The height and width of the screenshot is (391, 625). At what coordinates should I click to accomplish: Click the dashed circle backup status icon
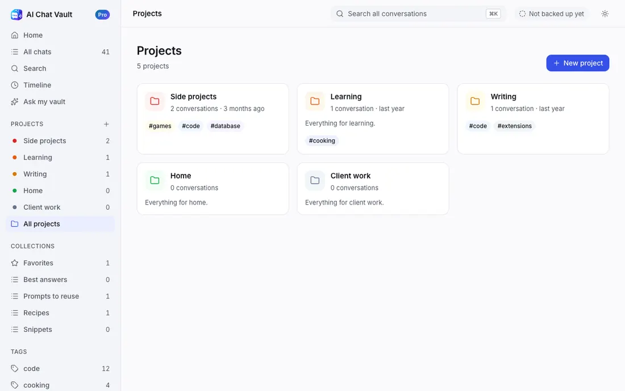(522, 14)
